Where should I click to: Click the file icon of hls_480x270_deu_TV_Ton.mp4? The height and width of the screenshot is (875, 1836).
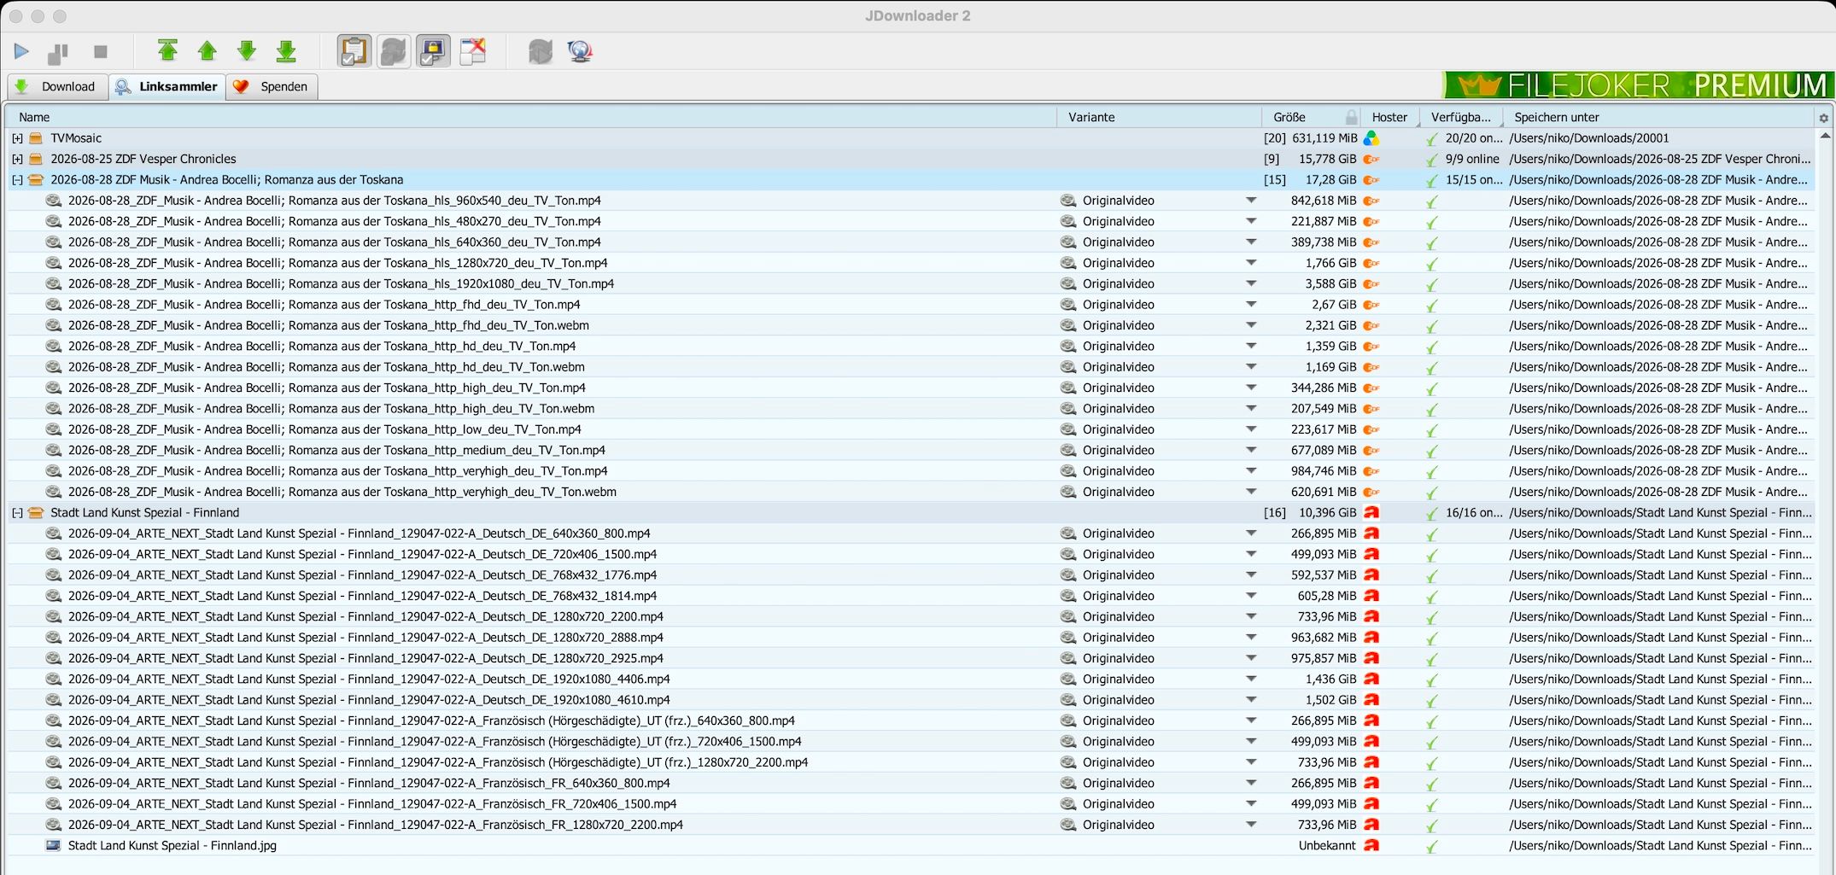(x=54, y=221)
